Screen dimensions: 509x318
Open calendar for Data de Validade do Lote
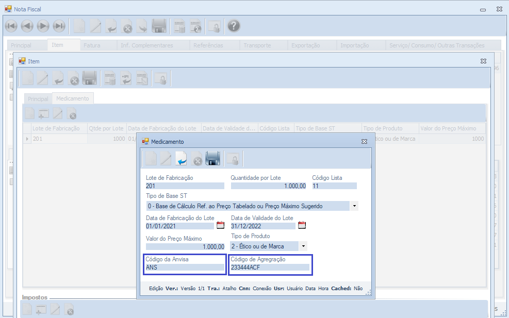pos(302,225)
